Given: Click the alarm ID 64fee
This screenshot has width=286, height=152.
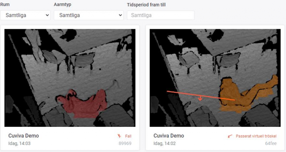Looking at the screenshot, I should coord(271,143).
